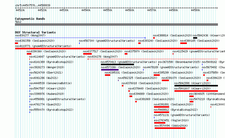Click the red bar under nsv6391891
Screen dimensions: 225x138
(x=162, y=107)
